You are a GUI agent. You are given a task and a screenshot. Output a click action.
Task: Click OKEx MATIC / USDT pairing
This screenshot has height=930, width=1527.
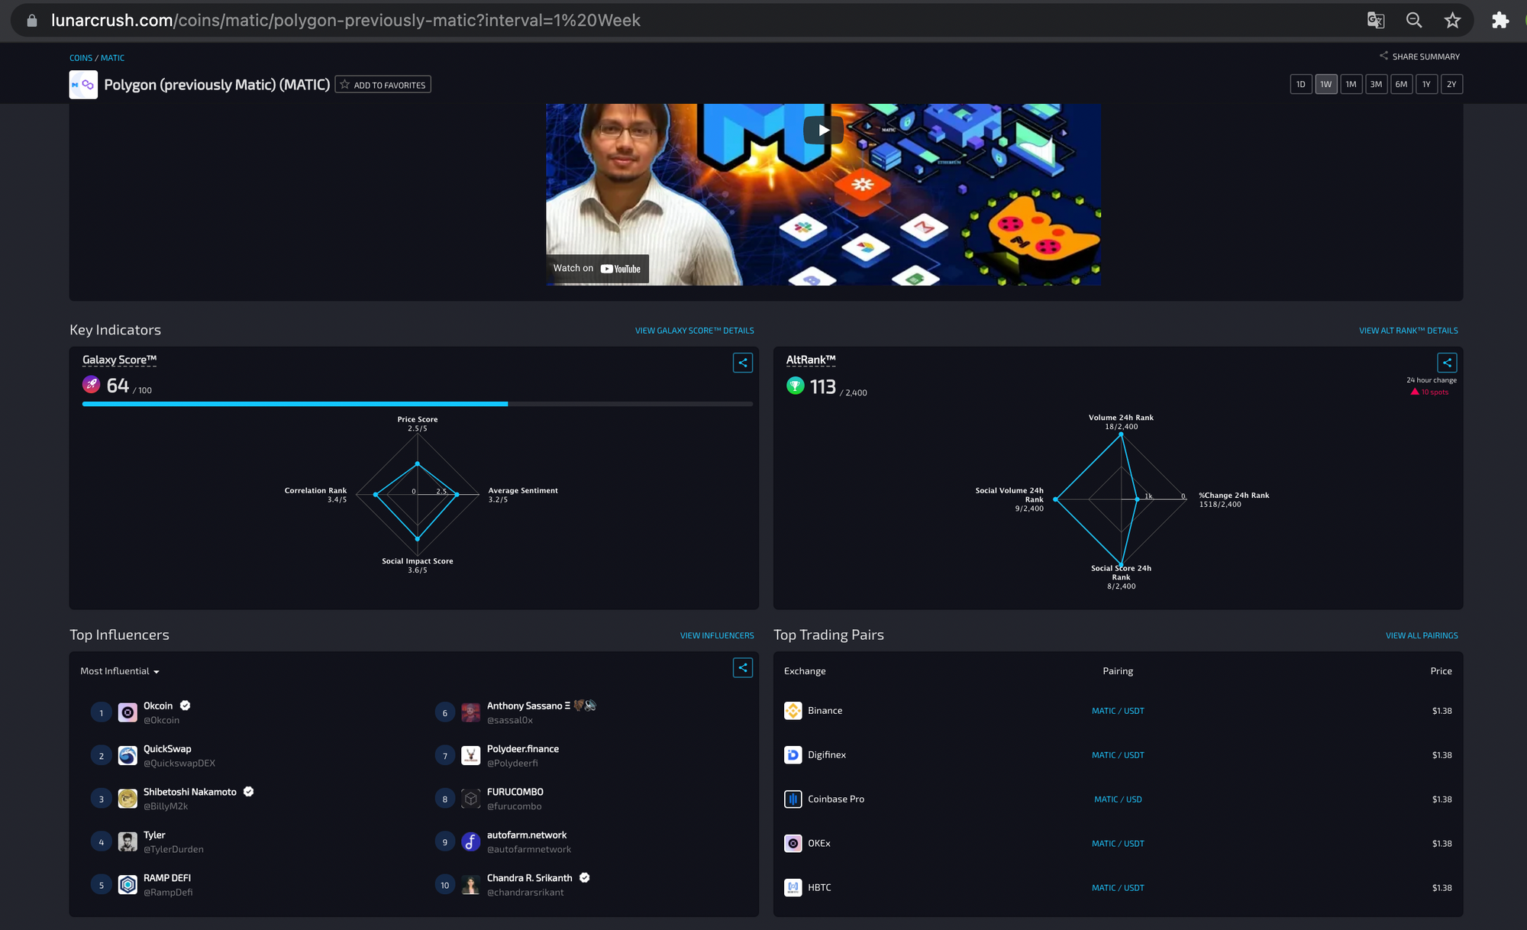pos(1118,844)
